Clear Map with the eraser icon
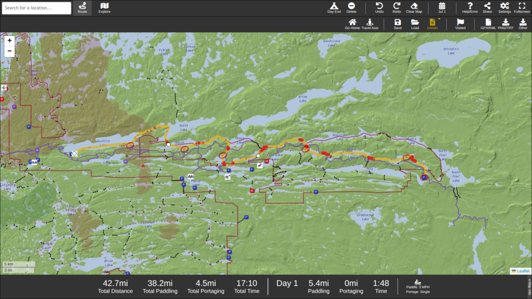532x299 pixels. 414,8
